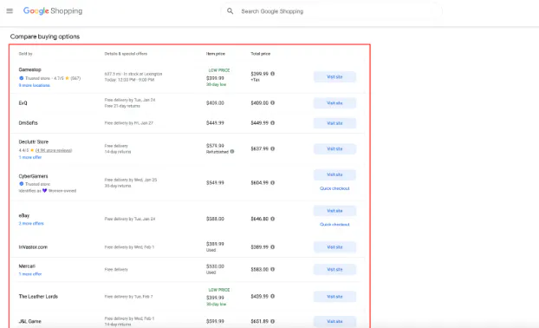Screen dimensions: 539x328
Task: Click the Sold by column header
Action: [x=25, y=54]
